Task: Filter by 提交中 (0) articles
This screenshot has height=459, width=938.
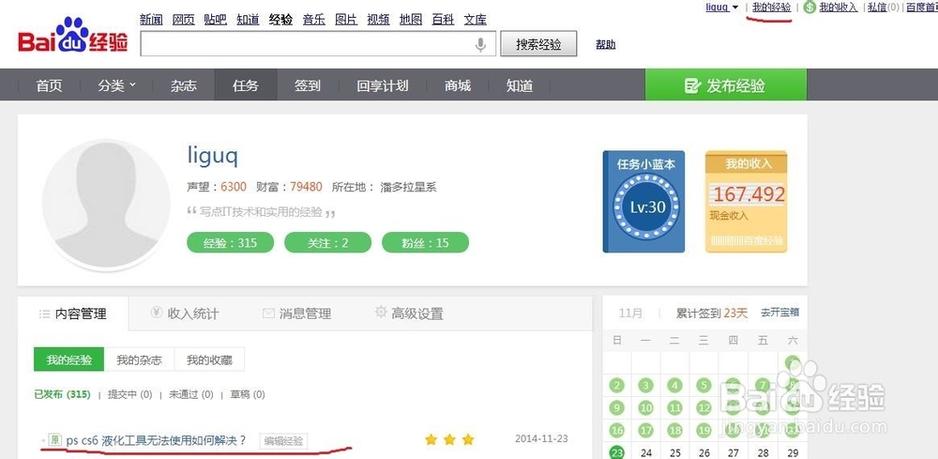Action: 129,394
